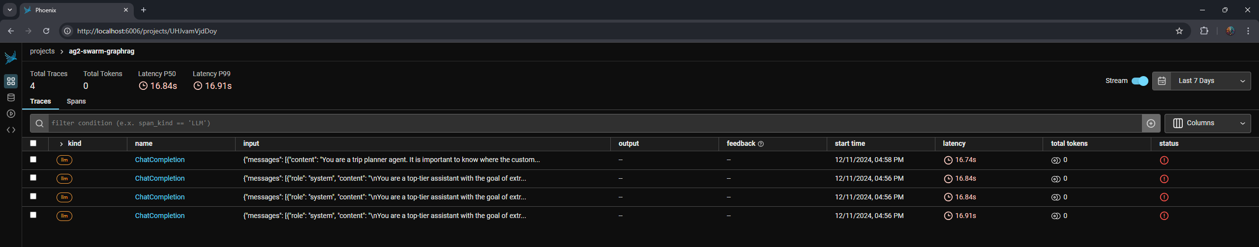Expand all rows via the kind header chevron

[61, 144]
